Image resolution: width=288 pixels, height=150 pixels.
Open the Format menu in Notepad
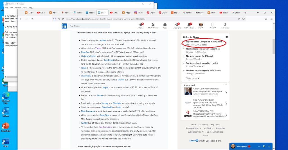pos(18,8)
